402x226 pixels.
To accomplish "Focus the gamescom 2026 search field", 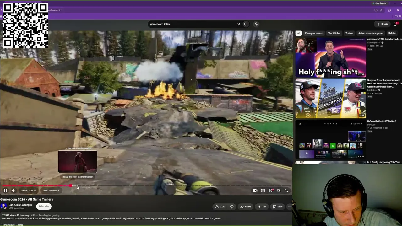I will pyautogui.click(x=192, y=24).
